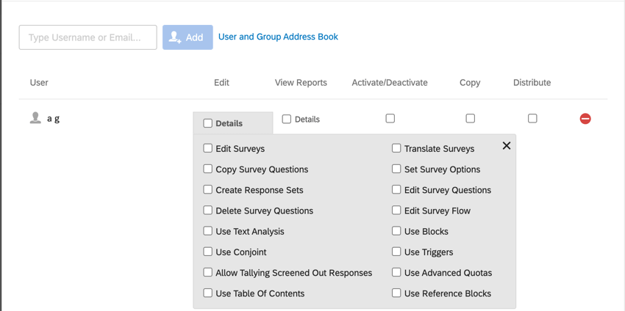Click the user avatar icon beside a g
Viewport: 625px width, 311px height.
pos(35,118)
